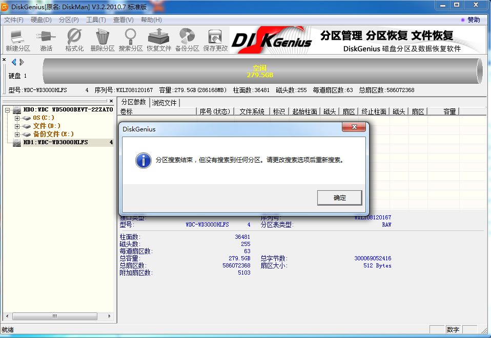Expand the OS(C:) tree node
This screenshot has width=491, height=338.
pos(17,118)
